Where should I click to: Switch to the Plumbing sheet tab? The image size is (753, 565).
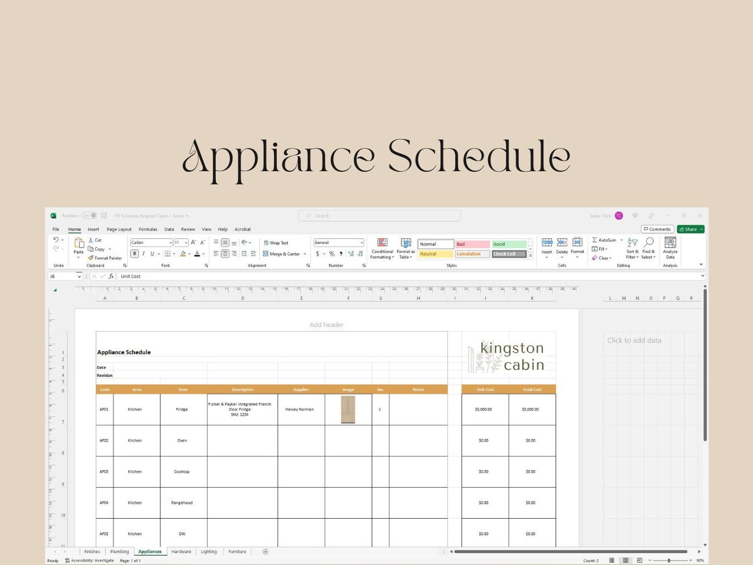(120, 552)
